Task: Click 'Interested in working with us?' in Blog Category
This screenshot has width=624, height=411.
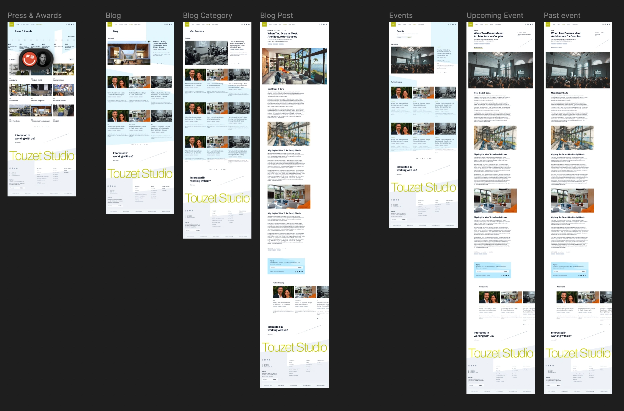Action: click(x=200, y=179)
